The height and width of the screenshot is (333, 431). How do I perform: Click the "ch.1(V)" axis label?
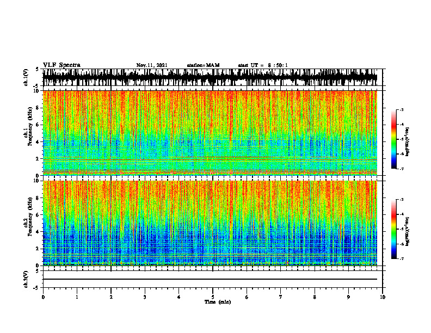coord(26,77)
